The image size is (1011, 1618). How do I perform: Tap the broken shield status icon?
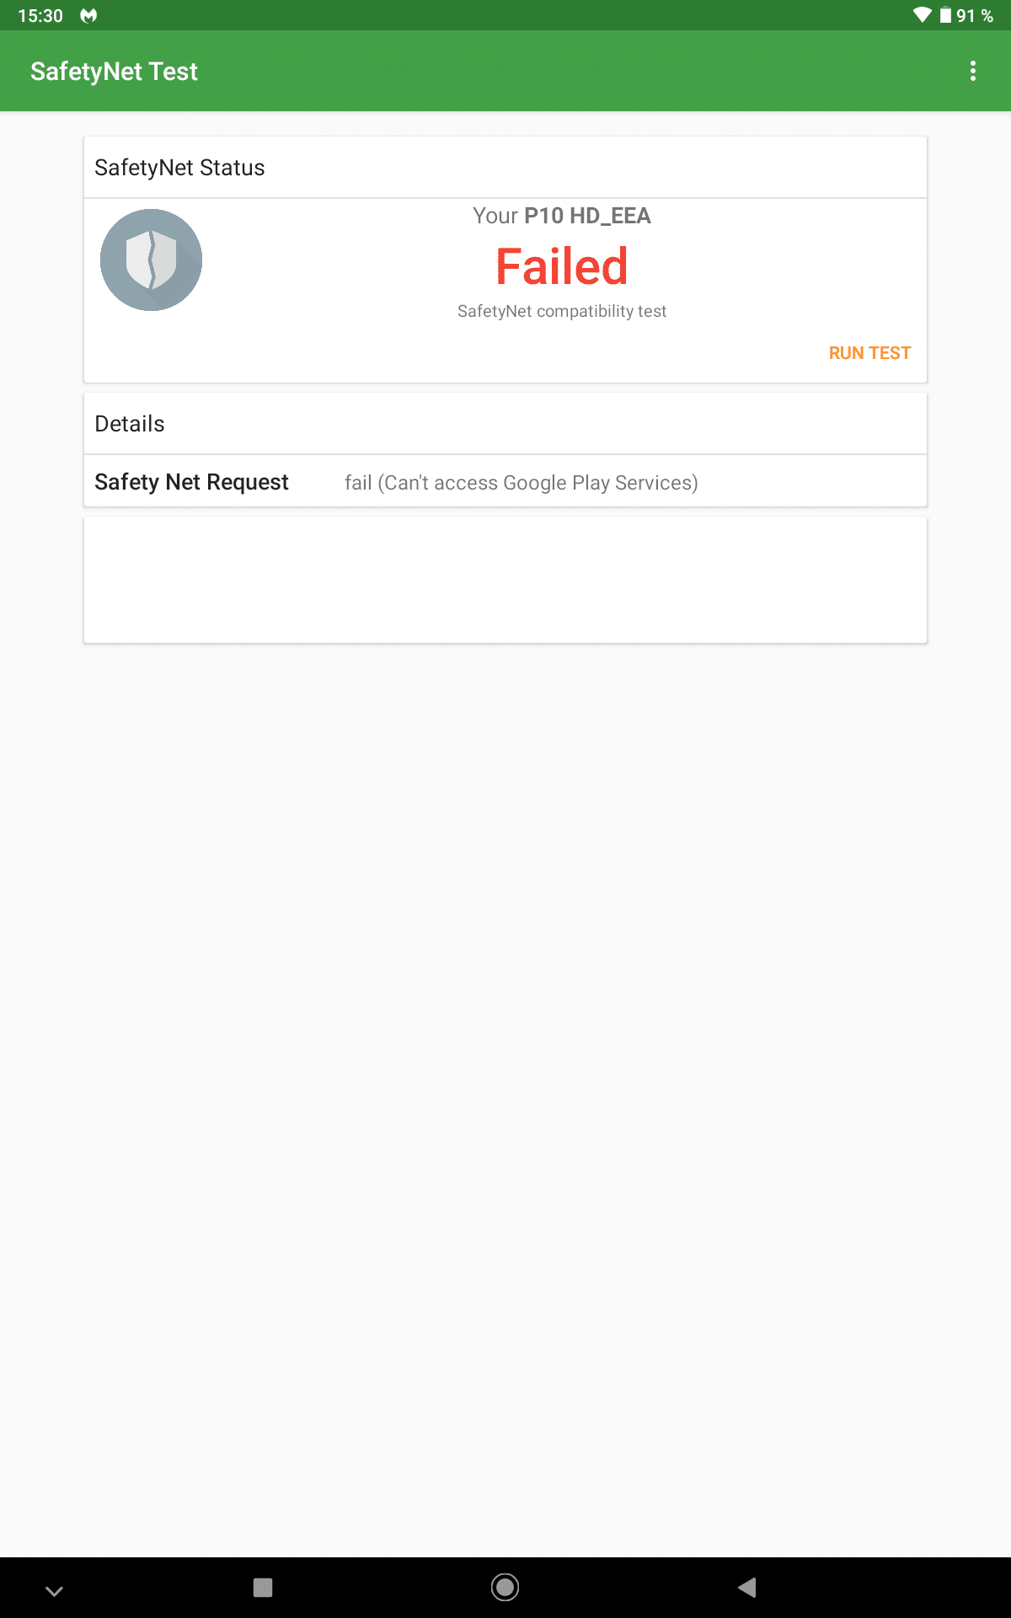point(151,260)
